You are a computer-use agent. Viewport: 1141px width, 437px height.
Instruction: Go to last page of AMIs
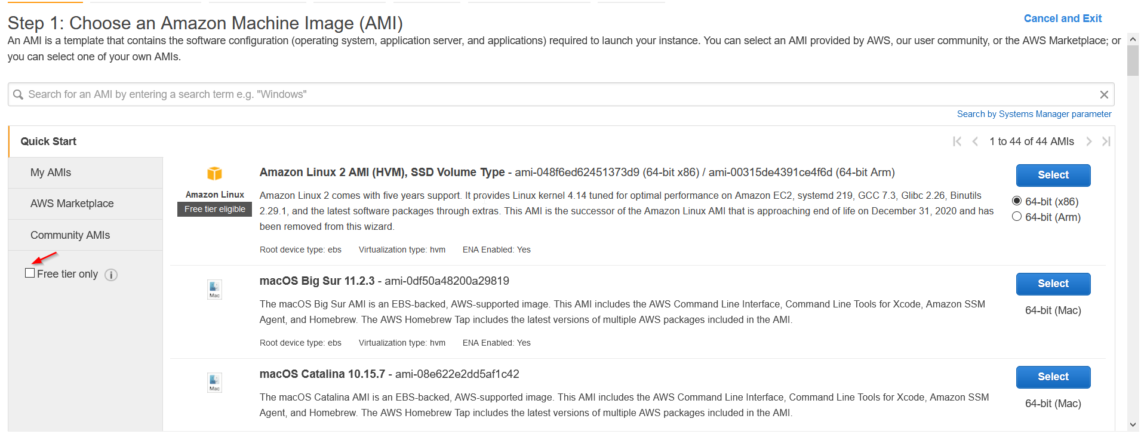[1106, 141]
